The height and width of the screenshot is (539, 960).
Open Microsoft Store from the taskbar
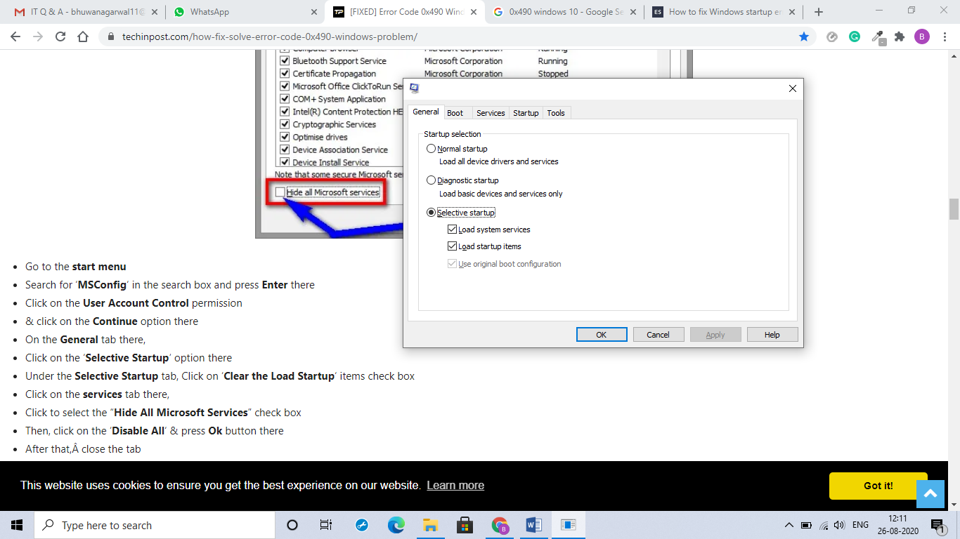[x=465, y=525]
